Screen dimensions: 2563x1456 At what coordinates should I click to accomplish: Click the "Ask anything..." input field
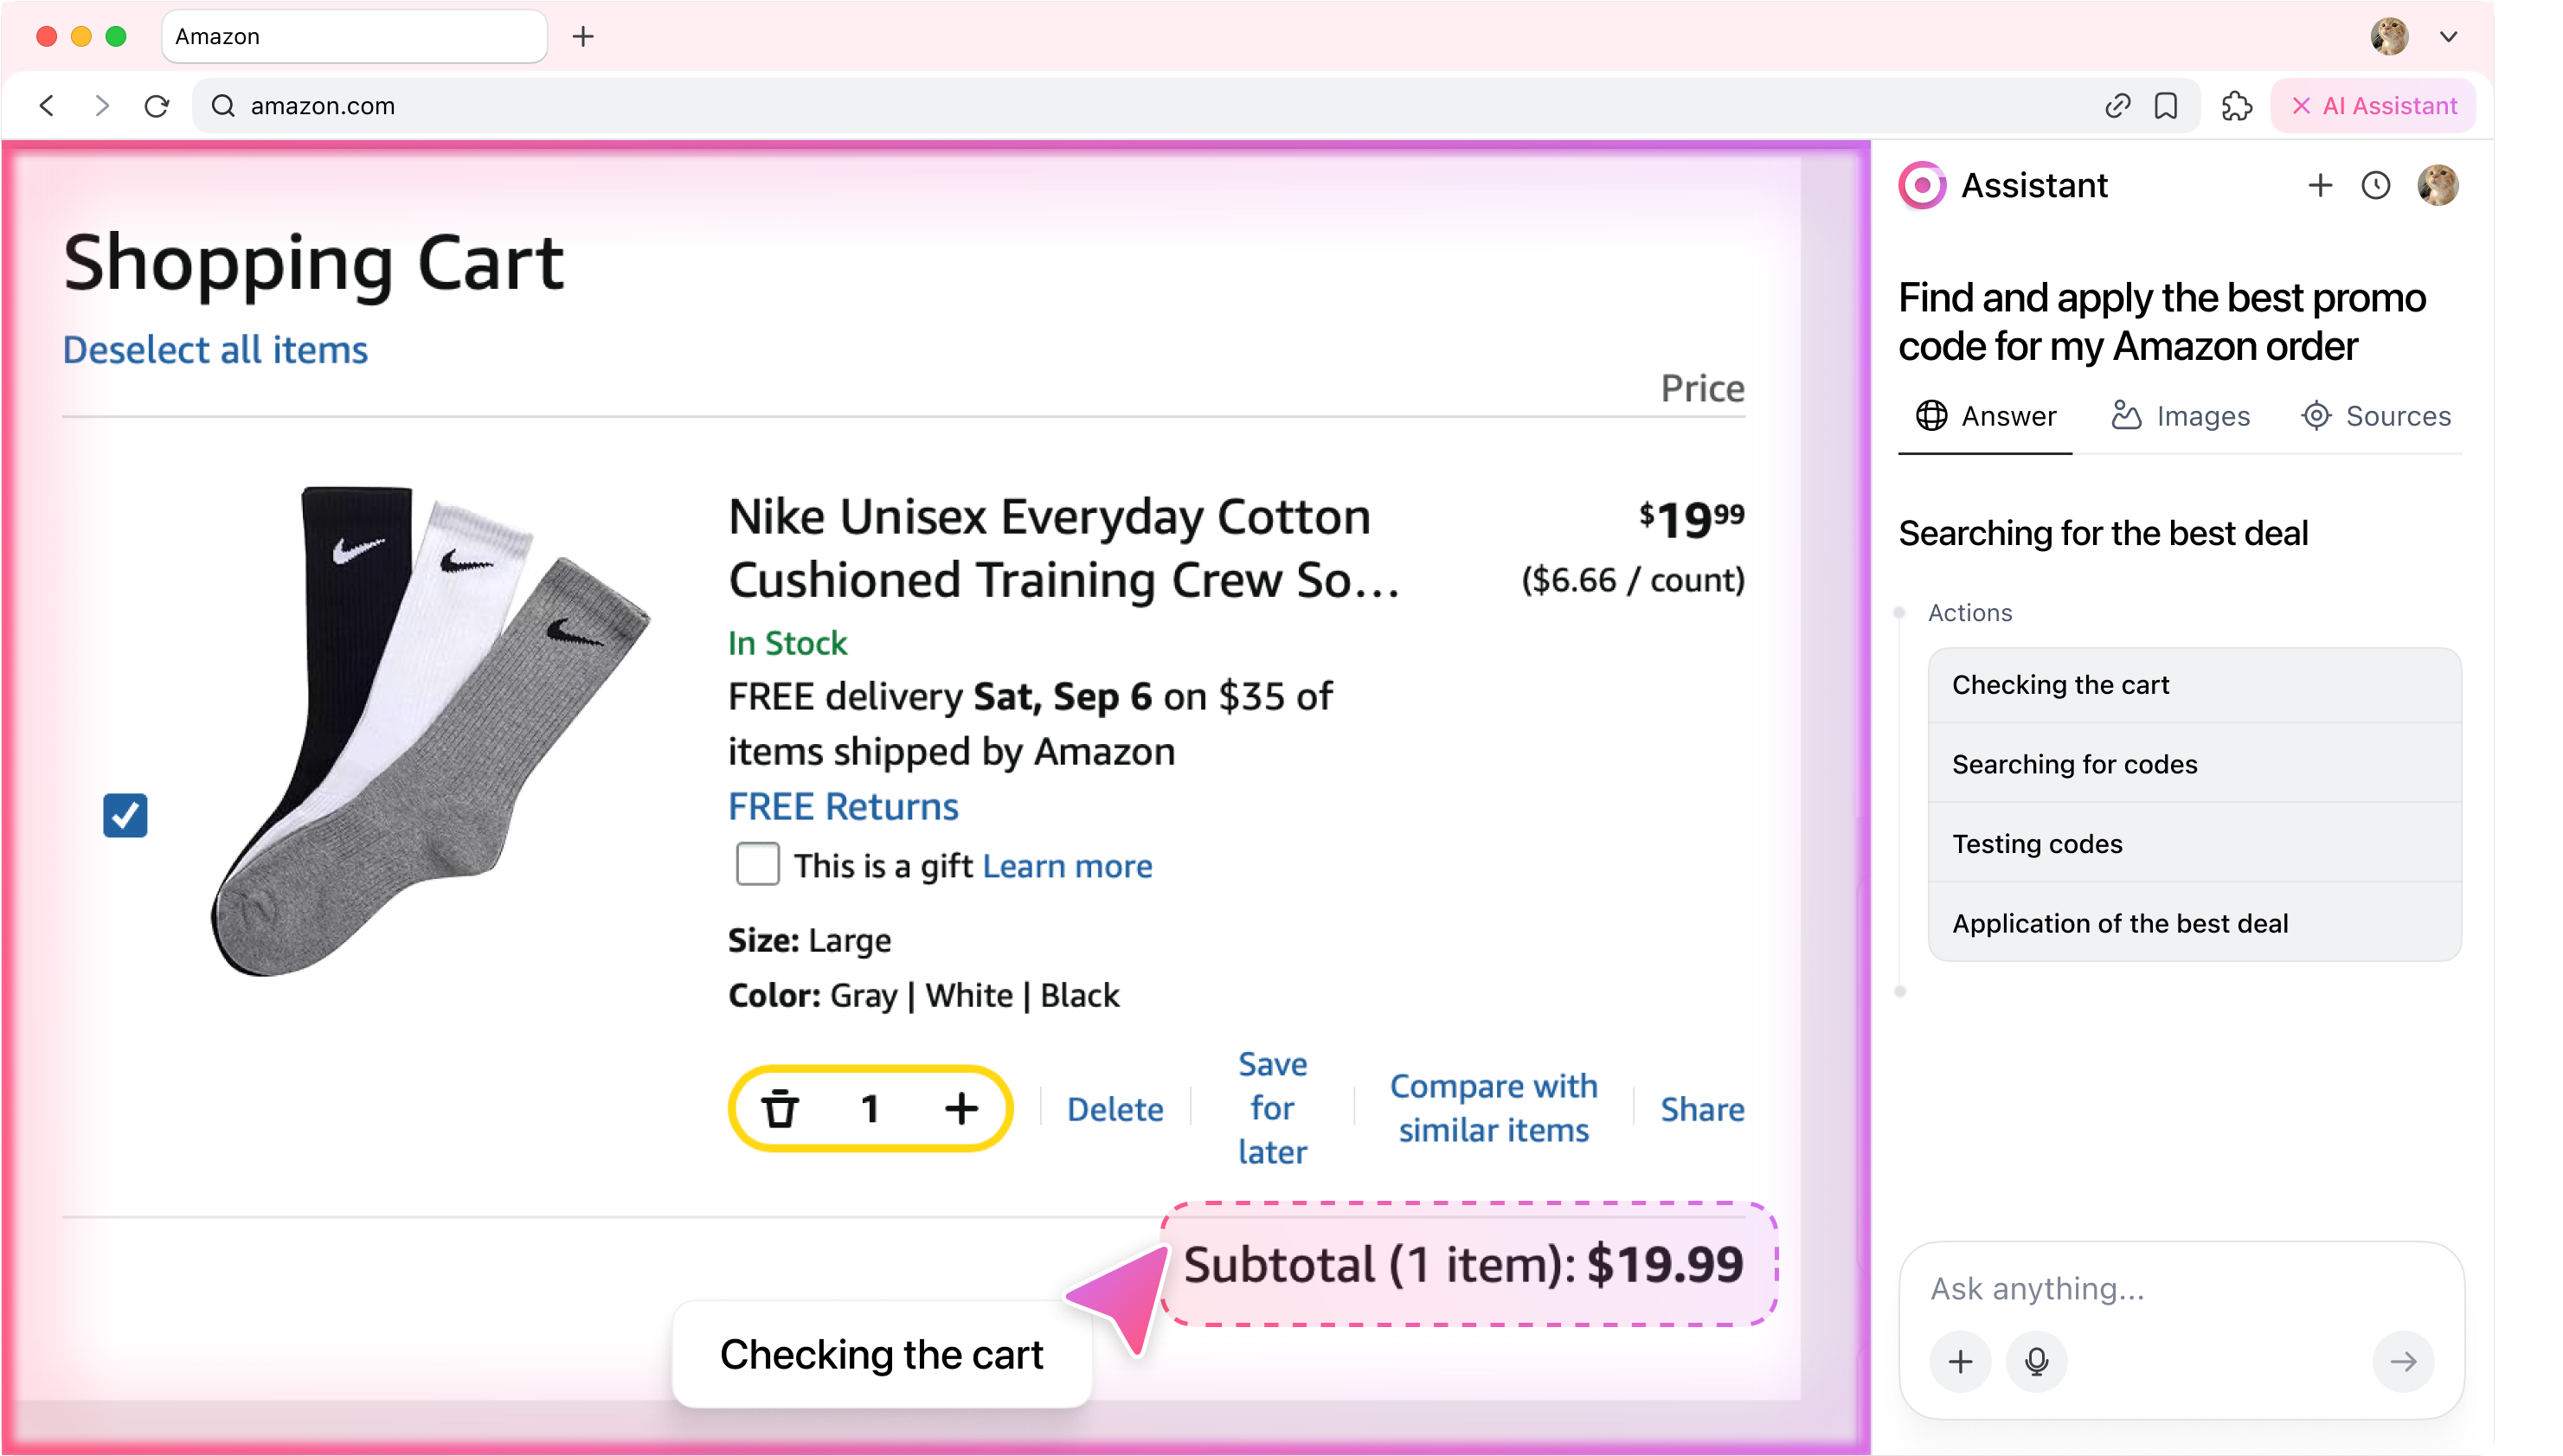pyautogui.click(x=2180, y=1288)
